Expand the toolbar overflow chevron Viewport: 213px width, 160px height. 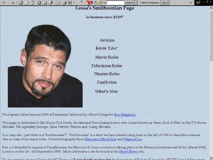[x=191, y=3]
